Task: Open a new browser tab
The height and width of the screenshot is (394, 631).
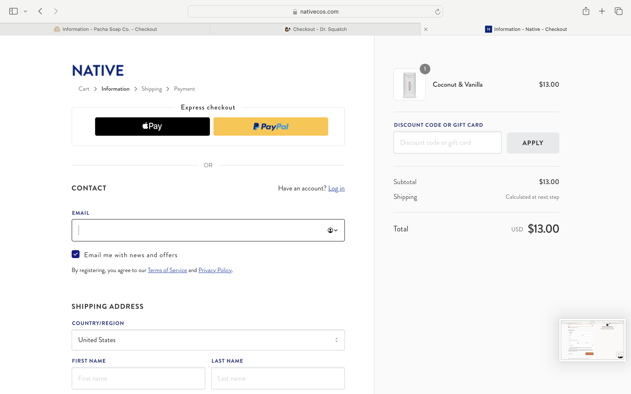Action: click(x=602, y=11)
